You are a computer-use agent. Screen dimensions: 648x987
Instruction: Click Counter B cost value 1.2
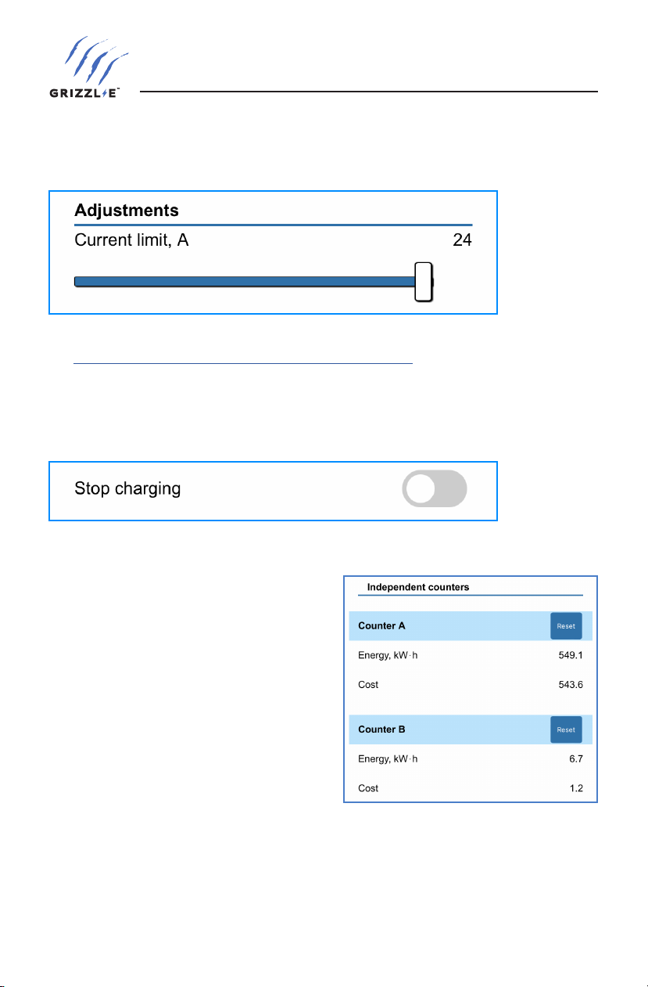coord(577,788)
